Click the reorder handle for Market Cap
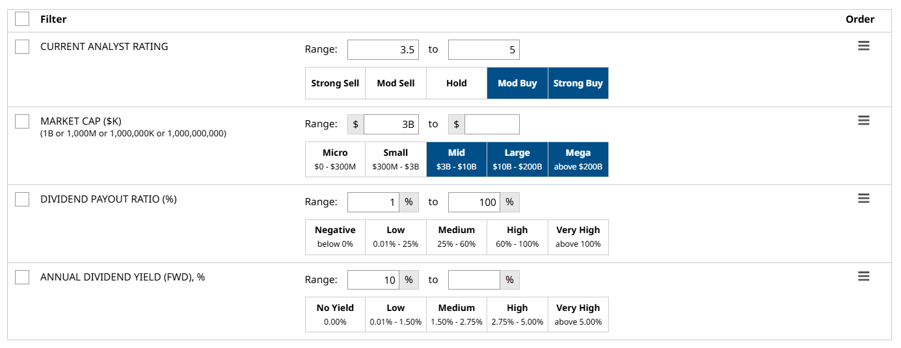901x348 pixels. 863,121
